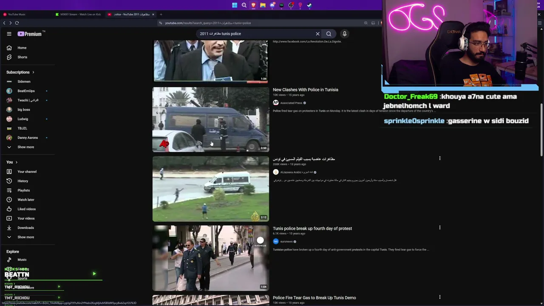Open Home in the YouTube sidebar

click(x=22, y=48)
